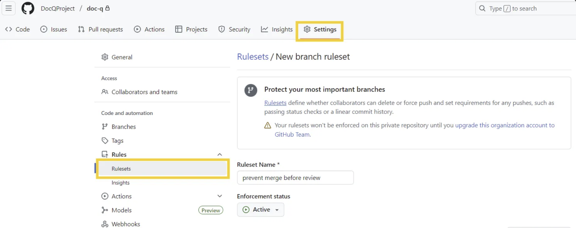
Task: Click the search magnifier icon
Action: point(482,8)
